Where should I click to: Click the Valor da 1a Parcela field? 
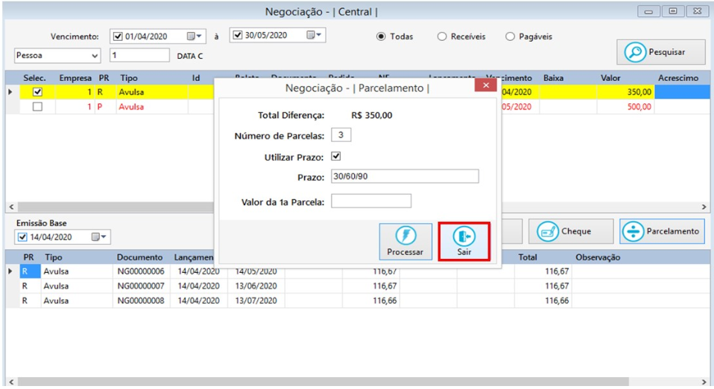pyautogui.click(x=371, y=201)
